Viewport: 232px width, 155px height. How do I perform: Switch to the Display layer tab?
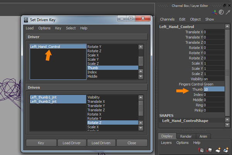click(167, 136)
